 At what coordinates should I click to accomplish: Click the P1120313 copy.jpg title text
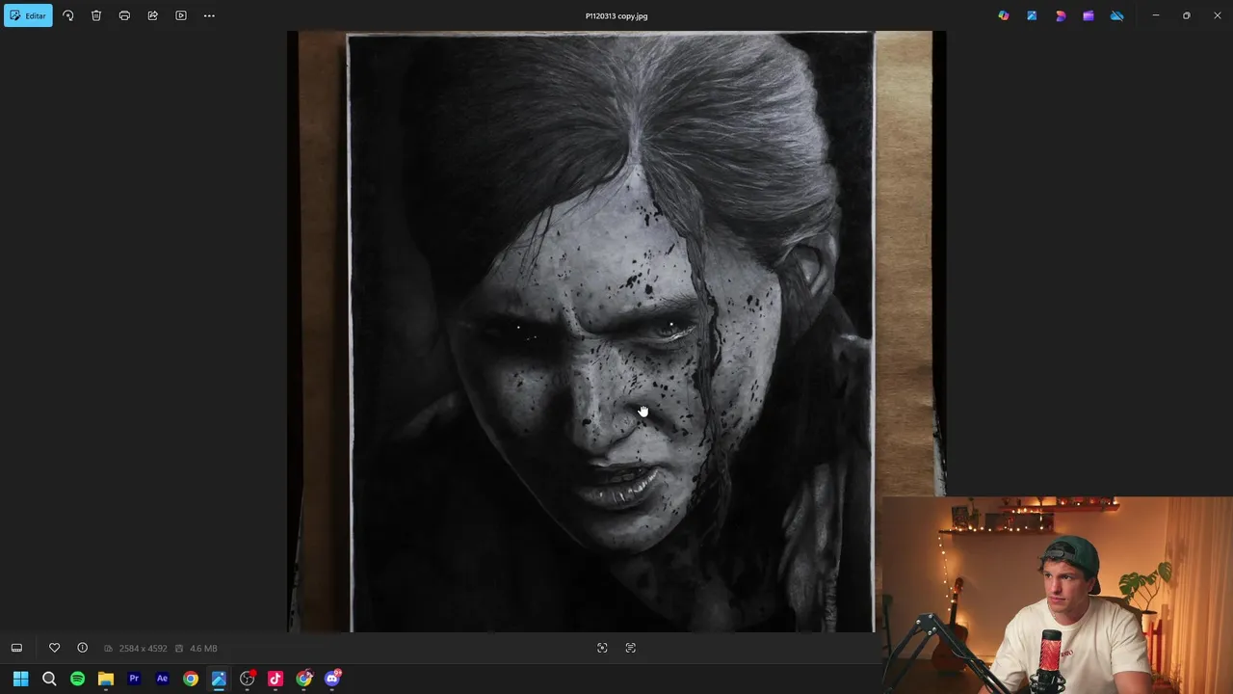coord(616,15)
